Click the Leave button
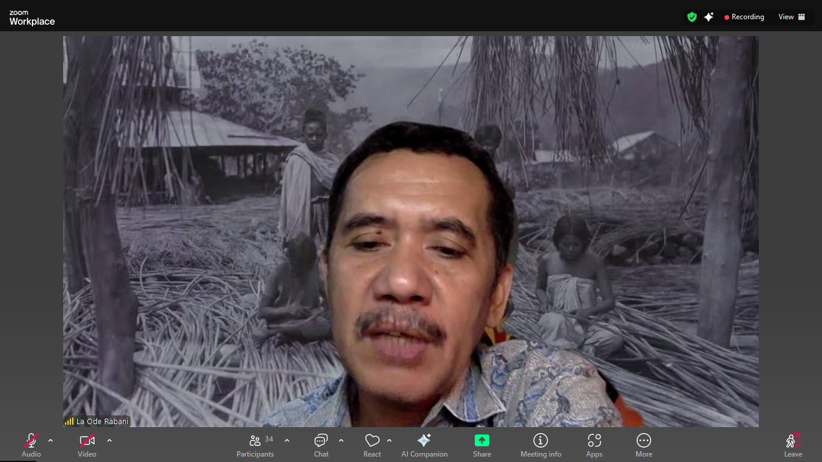Image resolution: width=822 pixels, height=462 pixels. pos(793,440)
